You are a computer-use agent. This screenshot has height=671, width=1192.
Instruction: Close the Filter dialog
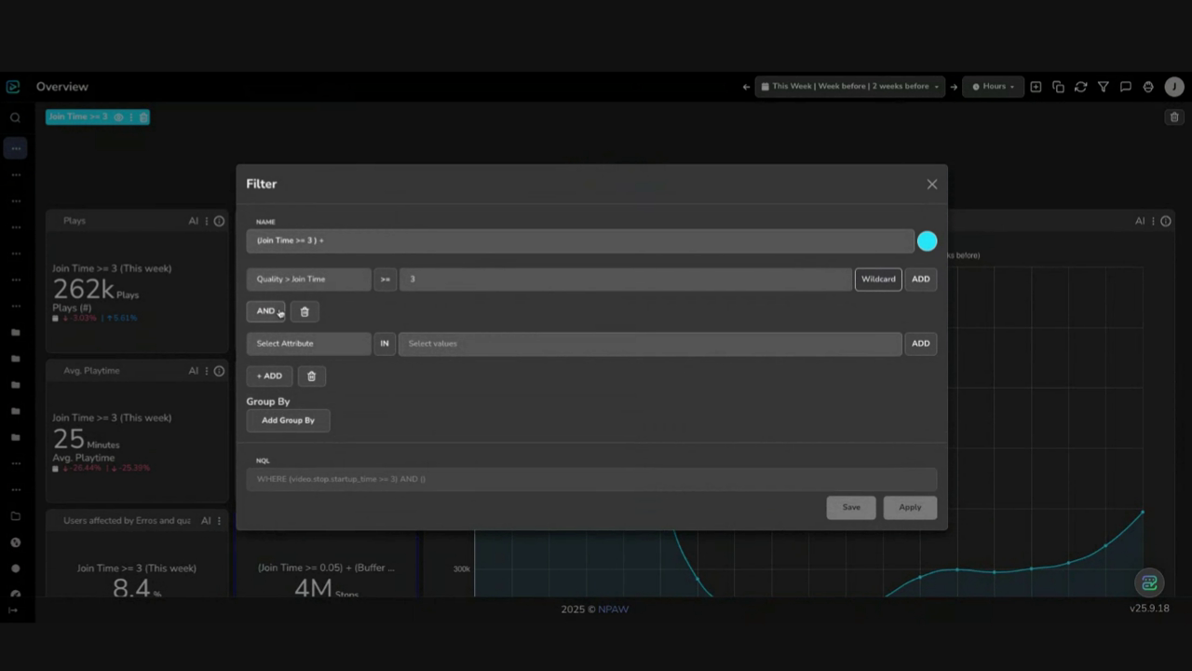tap(932, 185)
